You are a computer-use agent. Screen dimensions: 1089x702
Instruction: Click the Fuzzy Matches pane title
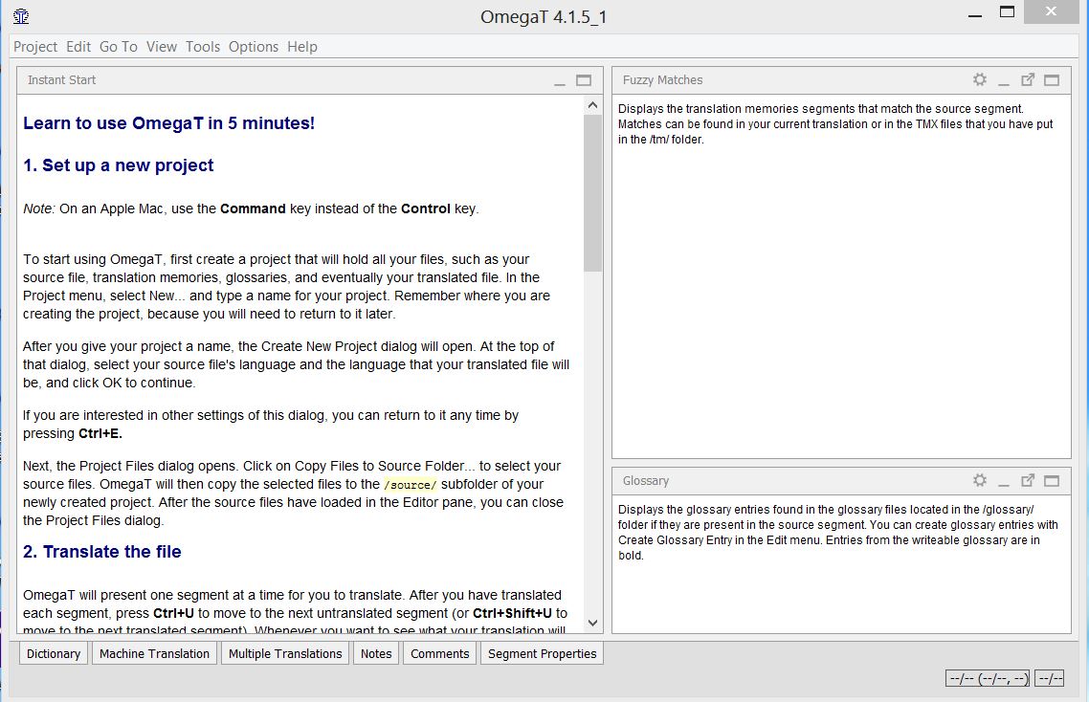pyautogui.click(x=662, y=79)
